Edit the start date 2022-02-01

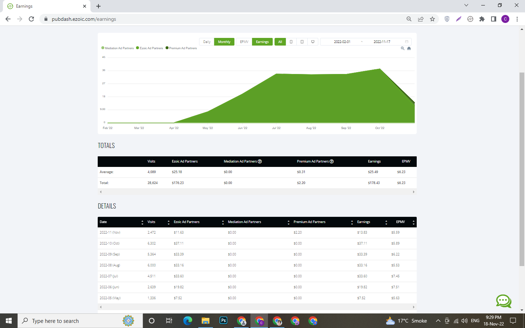coord(342,42)
